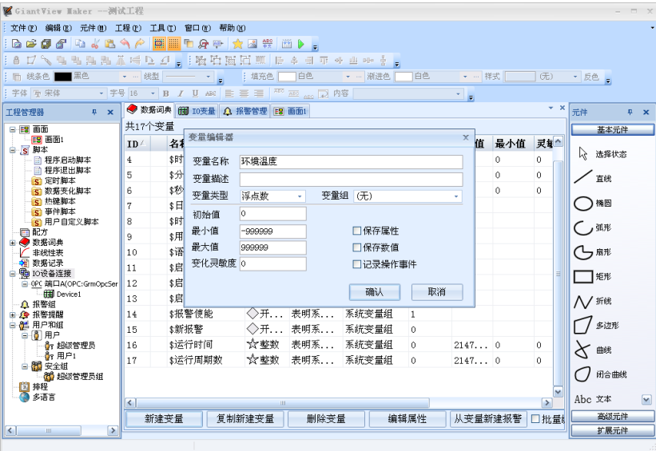Image resolution: width=656 pixels, height=451 pixels.
Task: Toggle the 批量 checkbox at bottom
Action: [535, 418]
